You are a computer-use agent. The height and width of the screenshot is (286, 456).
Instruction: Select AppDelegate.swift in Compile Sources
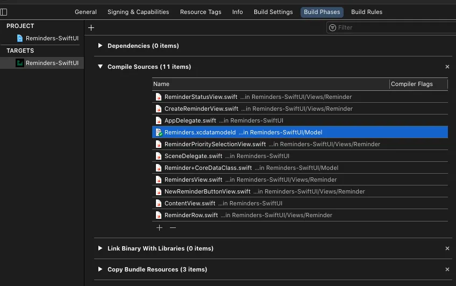point(190,120)
